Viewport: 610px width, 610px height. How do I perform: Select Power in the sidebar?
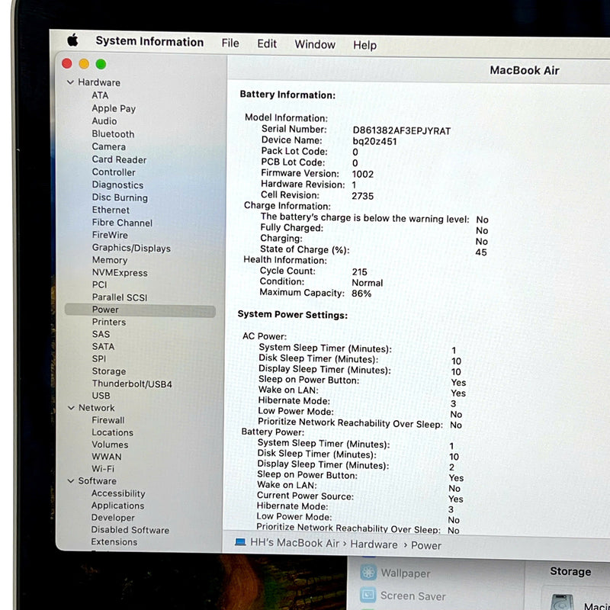point(105,310)
